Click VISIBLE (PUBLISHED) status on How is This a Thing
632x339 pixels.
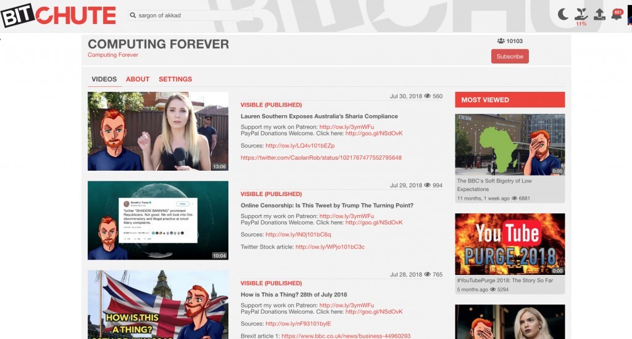point(272,284)
